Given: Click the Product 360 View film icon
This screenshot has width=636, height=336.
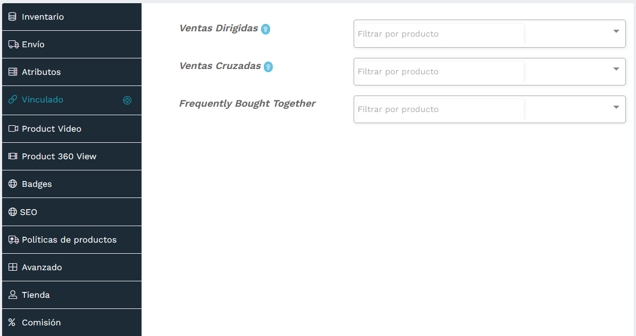Looking at the screenshot, I should tap(13, 157).
